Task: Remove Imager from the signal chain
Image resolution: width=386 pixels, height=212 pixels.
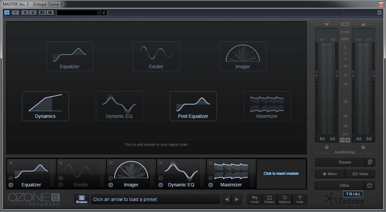Action: [111, 163]
